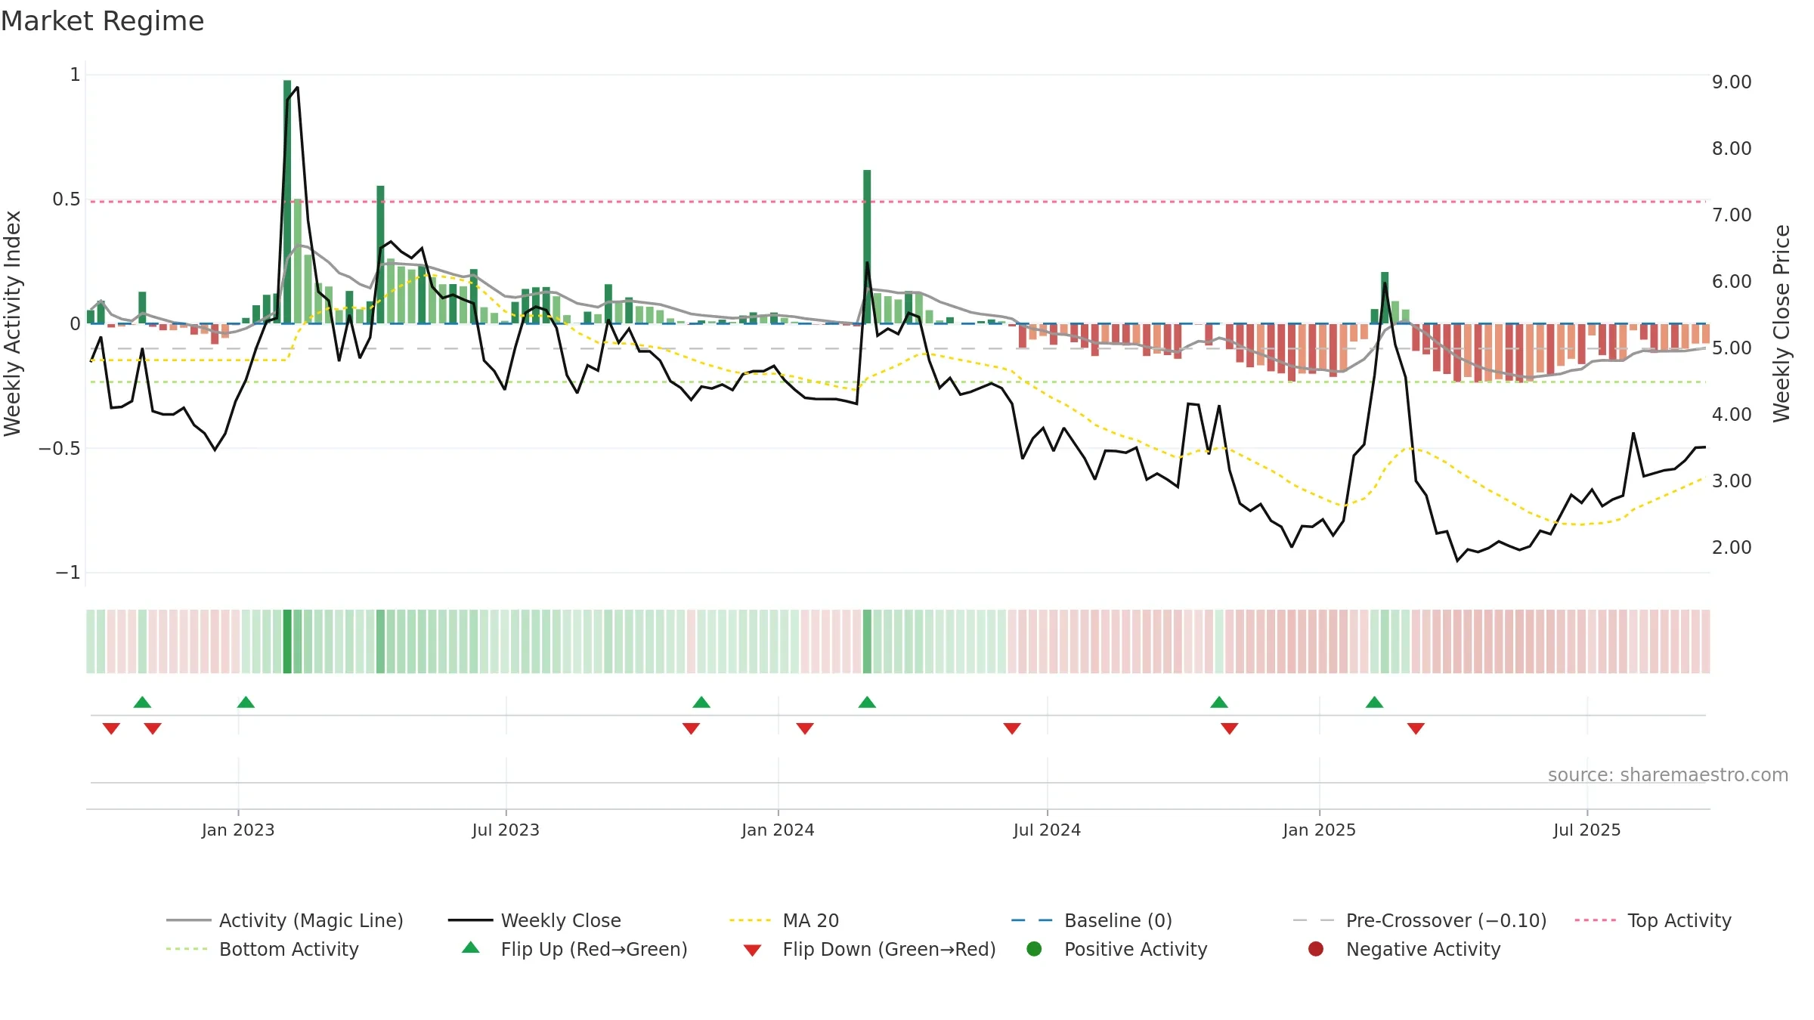Click the tall green activity bar in March 2024
Screen dimensions: 1814x1020
[x=867, y=247]
